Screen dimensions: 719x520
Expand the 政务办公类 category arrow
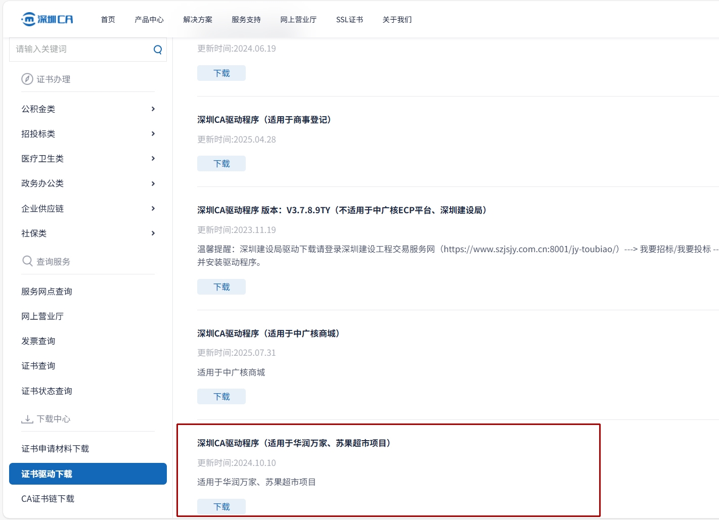coord(153,183)
